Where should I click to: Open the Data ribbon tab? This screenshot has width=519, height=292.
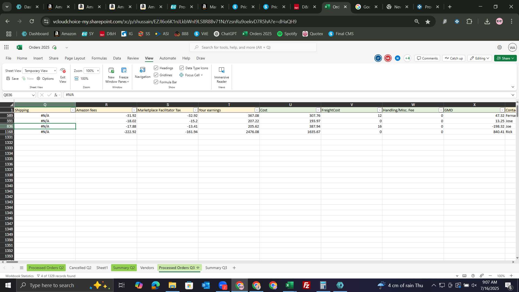tap(117, 58)
